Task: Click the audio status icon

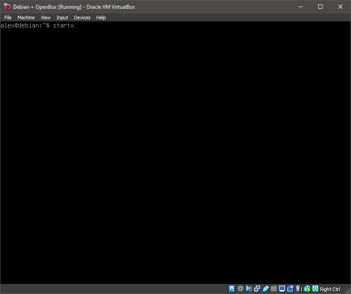Action: tap(249, 289)
